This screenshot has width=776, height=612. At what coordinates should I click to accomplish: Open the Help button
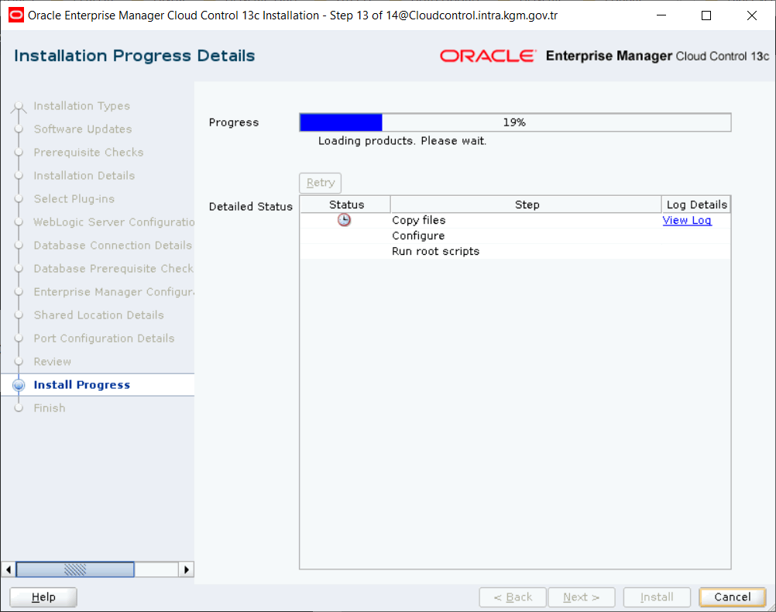43,597
